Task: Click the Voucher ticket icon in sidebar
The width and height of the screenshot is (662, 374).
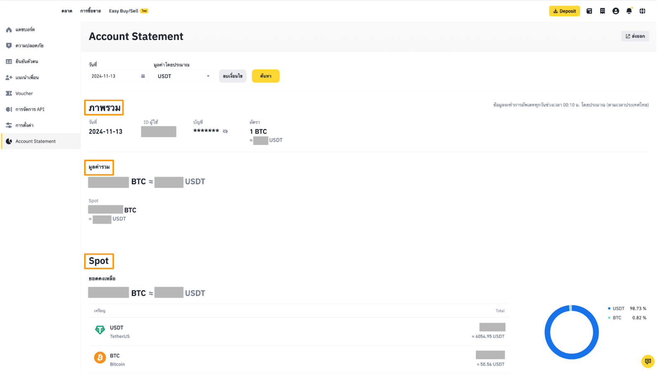Action: point(9,93)
